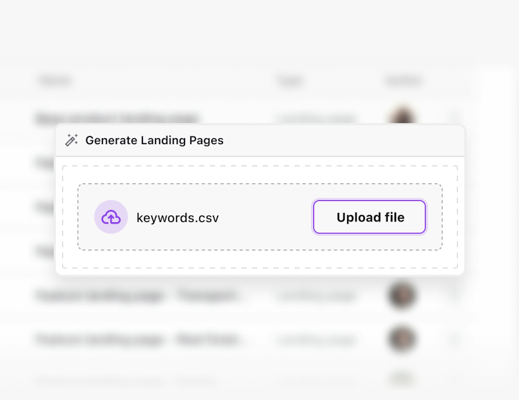519x400 pixels.
Task: Open the blurred row title just above the dialog
Action: coord(117,118)
